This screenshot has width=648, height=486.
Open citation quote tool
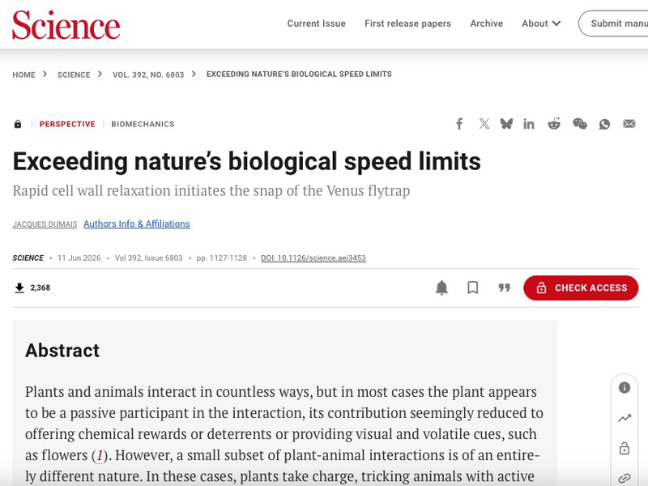[x=504, y=288]
